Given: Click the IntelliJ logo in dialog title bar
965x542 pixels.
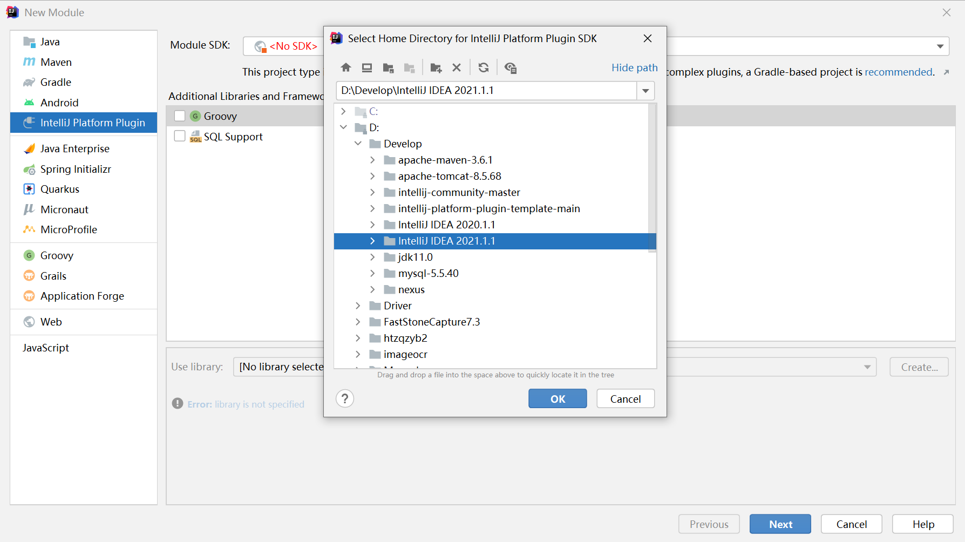Looking at the screenshot, I should [335, 38].
